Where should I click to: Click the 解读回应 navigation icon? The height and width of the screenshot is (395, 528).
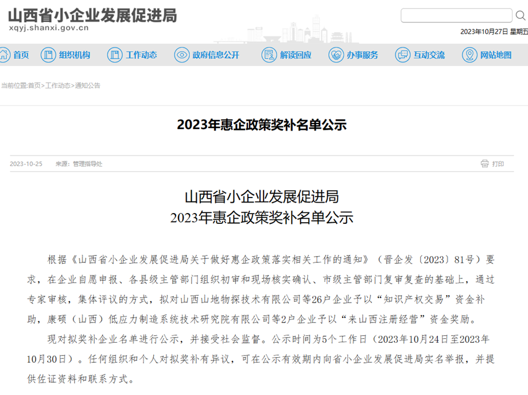(269, 55)
